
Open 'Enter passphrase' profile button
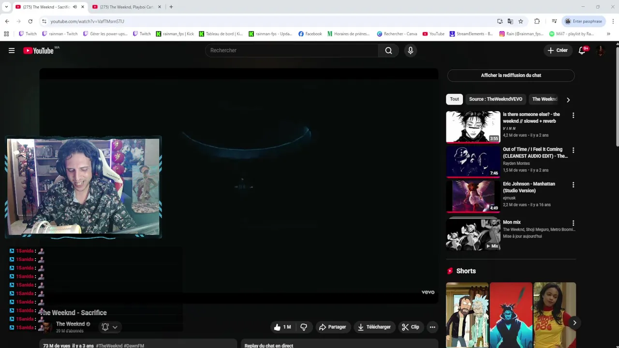pyautogui.click(x=583, y=21)
